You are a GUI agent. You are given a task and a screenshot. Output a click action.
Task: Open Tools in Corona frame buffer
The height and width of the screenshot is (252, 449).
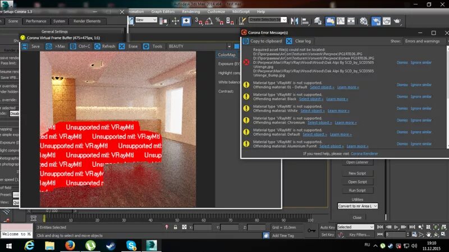(153, 46)
